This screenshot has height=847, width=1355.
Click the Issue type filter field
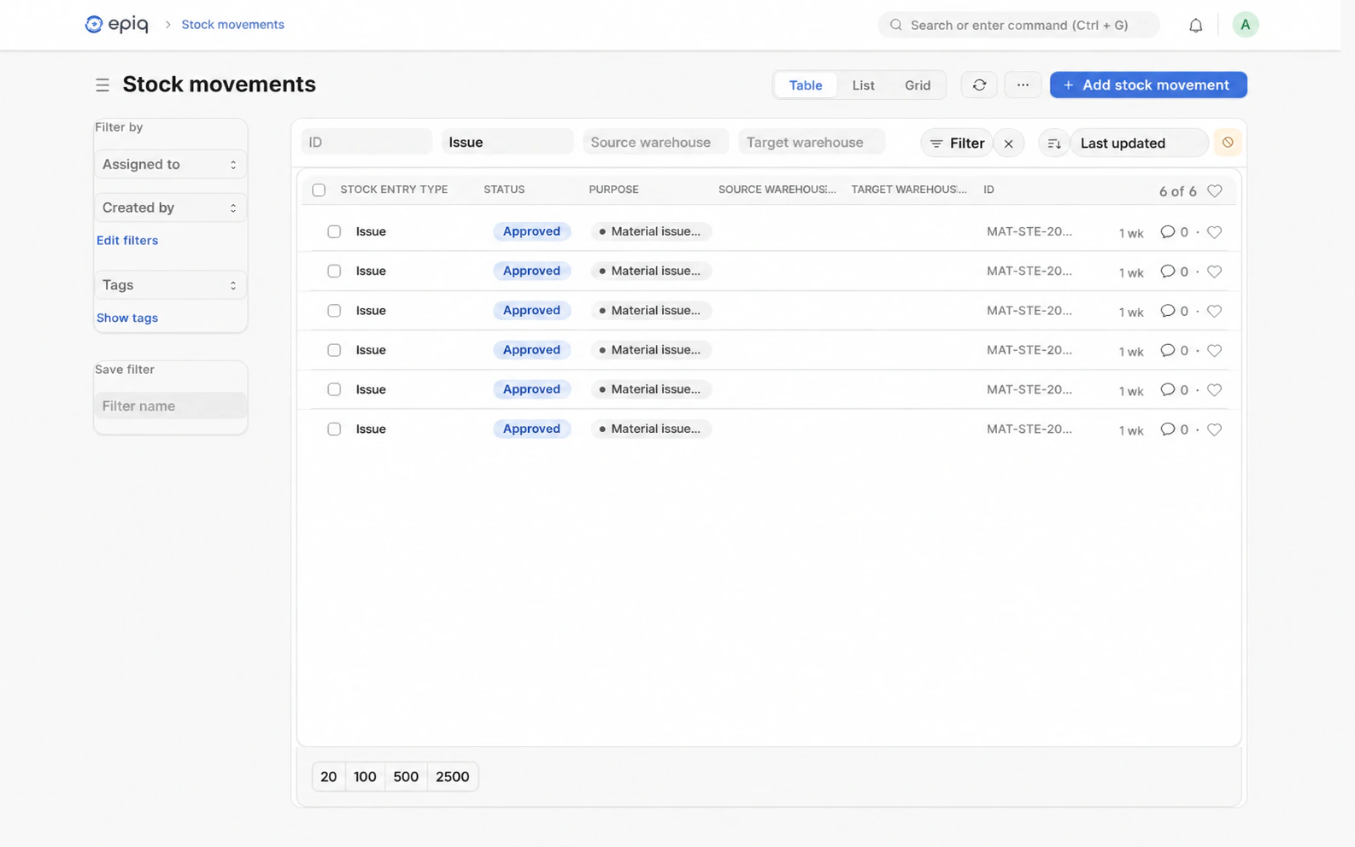click(x=507, y=142)
